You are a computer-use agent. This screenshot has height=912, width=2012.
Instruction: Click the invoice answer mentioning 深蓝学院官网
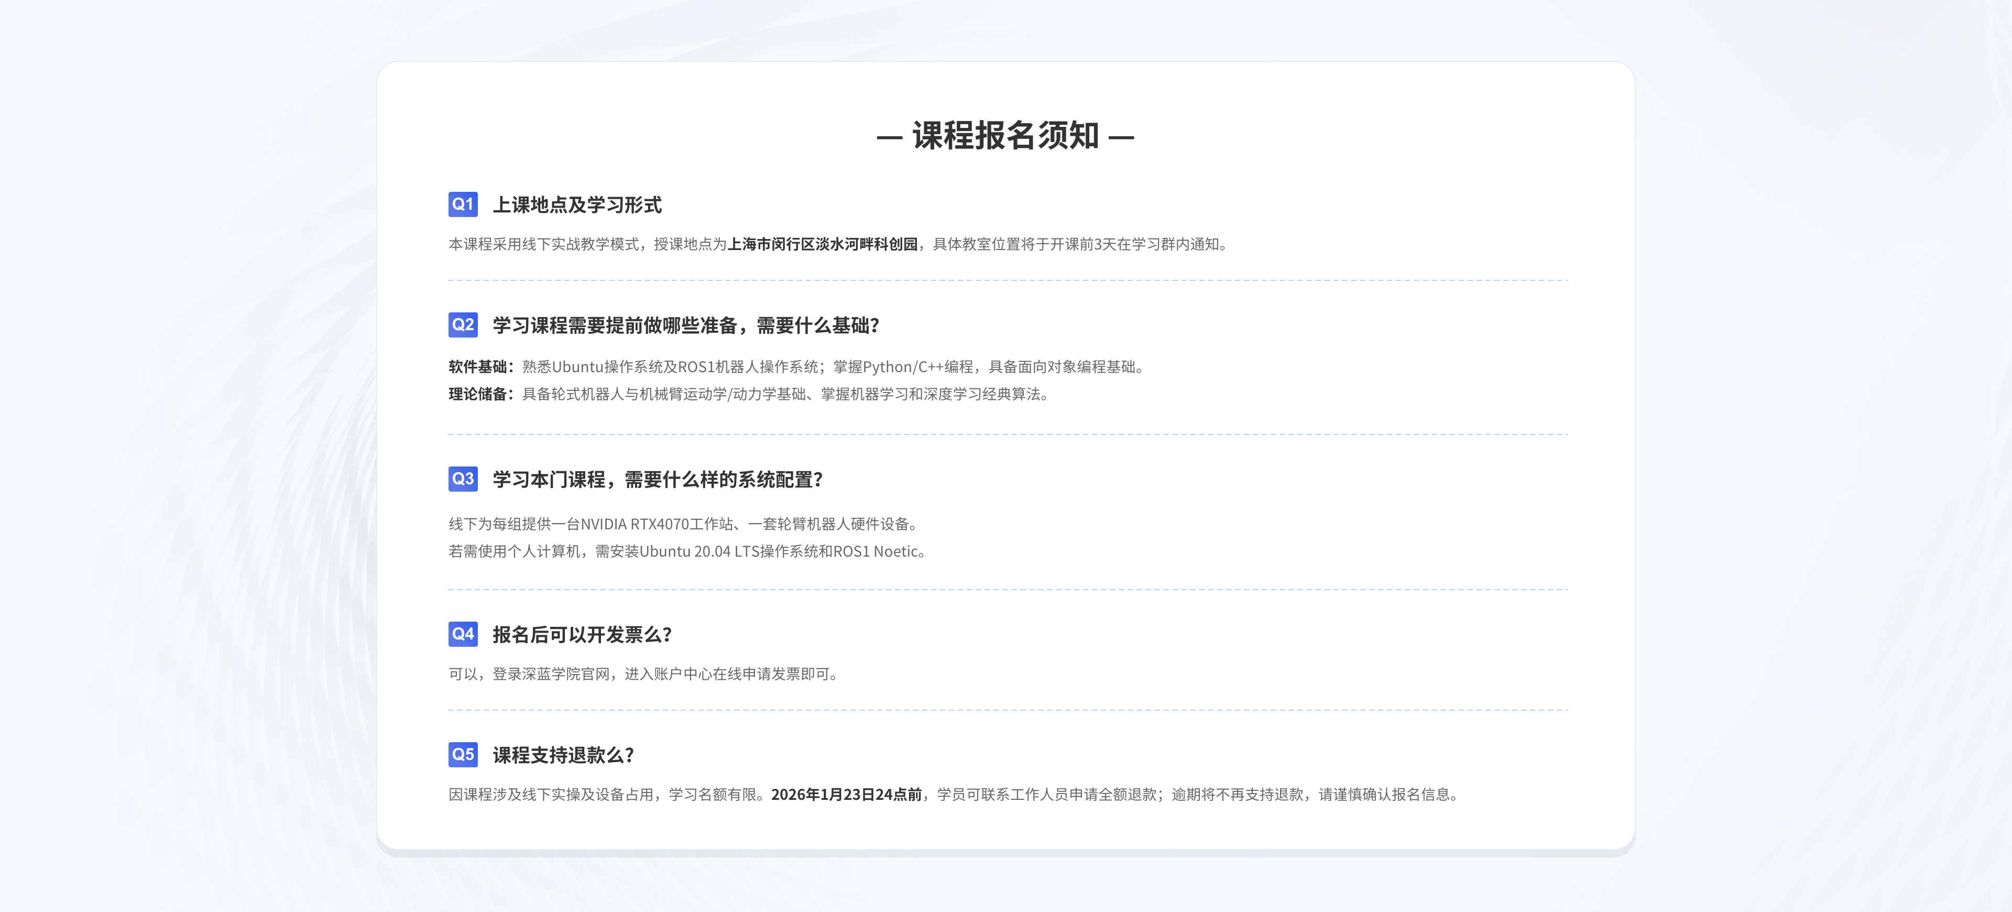[x=644, y=675]
